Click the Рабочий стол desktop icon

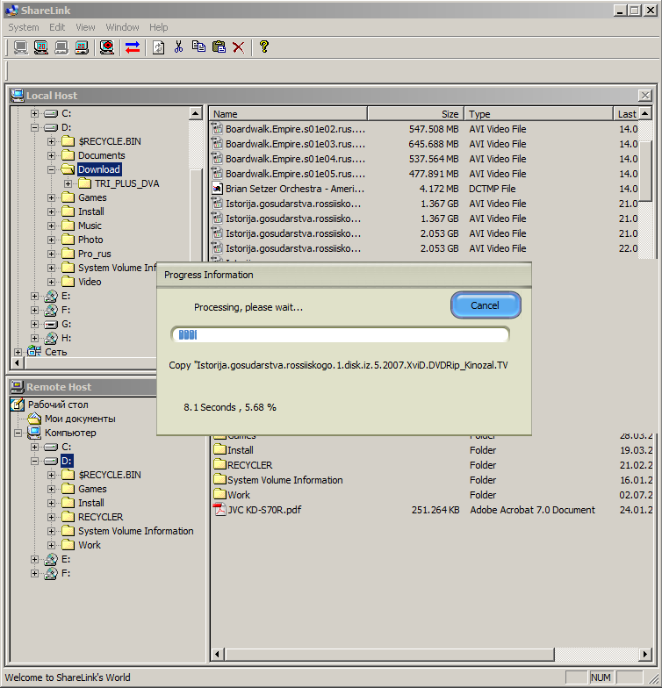(18, 404)
